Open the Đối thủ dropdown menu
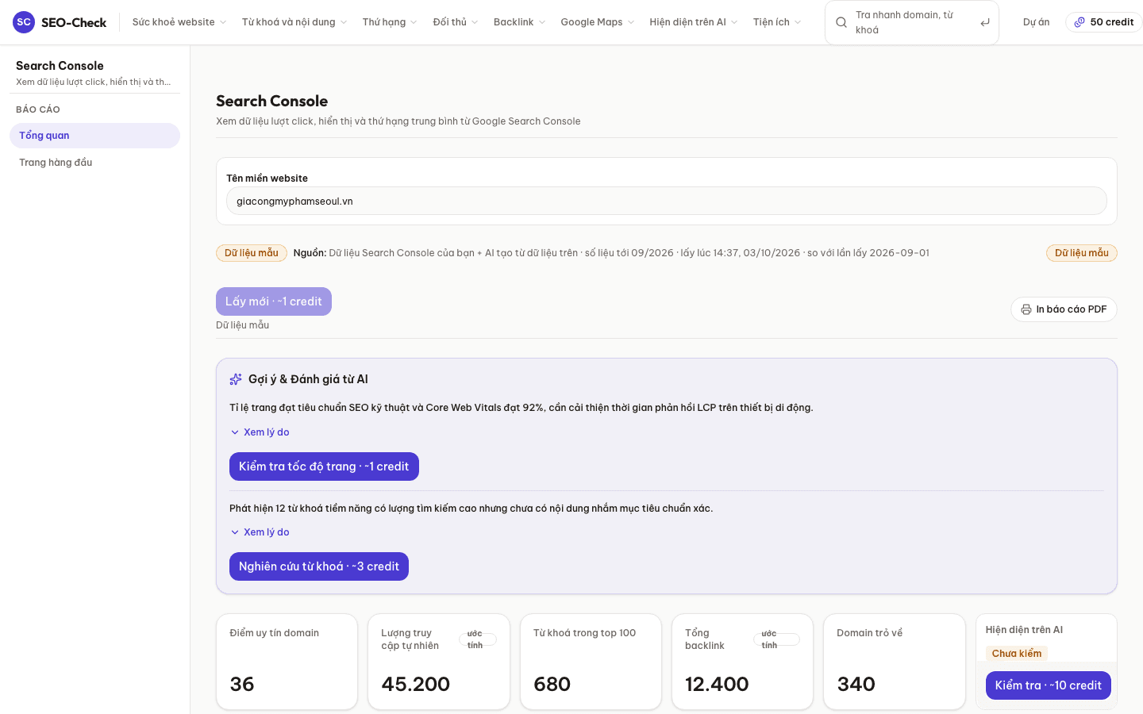This screenshot has width=1143, height=714. click(x=456, y=22)
